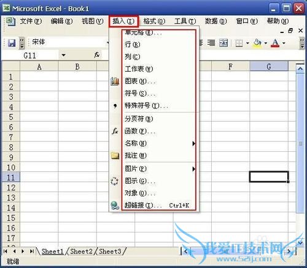Image resolution: width=307 pixels, height=268 pixels.
Task: Click the diagram icon beside 图示
Action: click(115, 181)
